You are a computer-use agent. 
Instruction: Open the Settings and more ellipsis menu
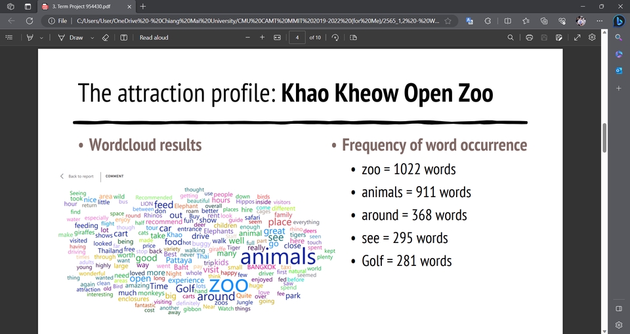click(599, 21)
